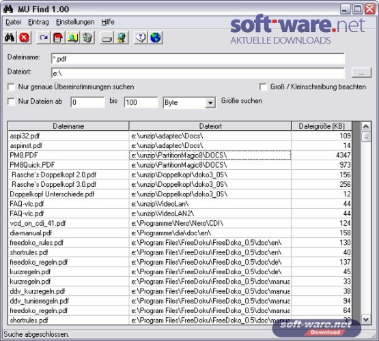
Task: Click the blue curved arrow toolbar icon
Action: [x=44, y=38]
